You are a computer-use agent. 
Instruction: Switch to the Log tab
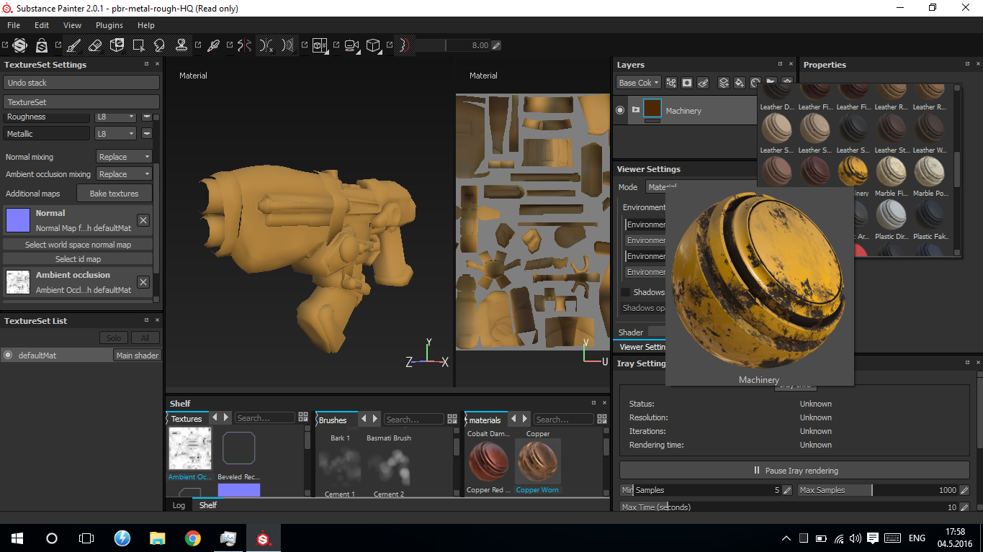[x=179, y=505]
